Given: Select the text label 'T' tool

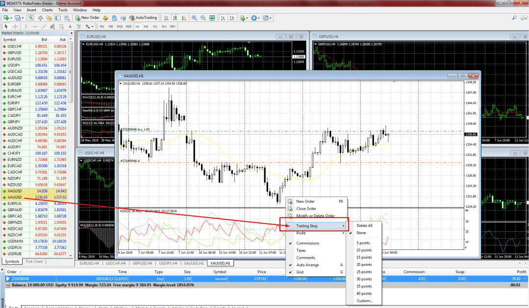Looking at the screenshot, I should pyautogui.click(x=78, y=26).
